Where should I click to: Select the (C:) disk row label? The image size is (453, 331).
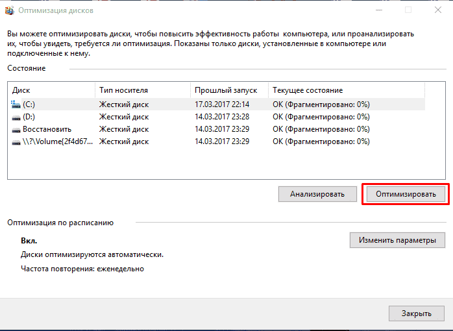pyautogui.click(x=29, y=104)
